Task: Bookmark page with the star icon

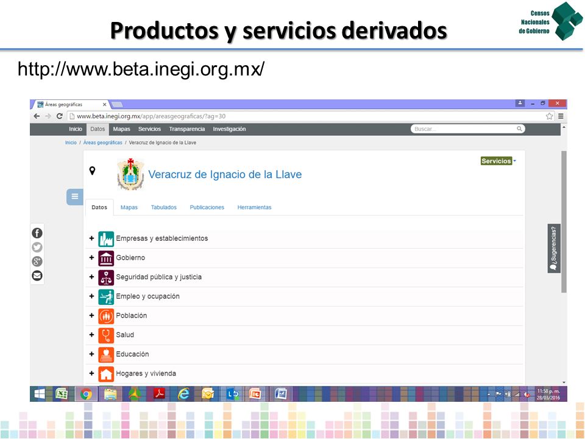Action: [x=549, y=116]
